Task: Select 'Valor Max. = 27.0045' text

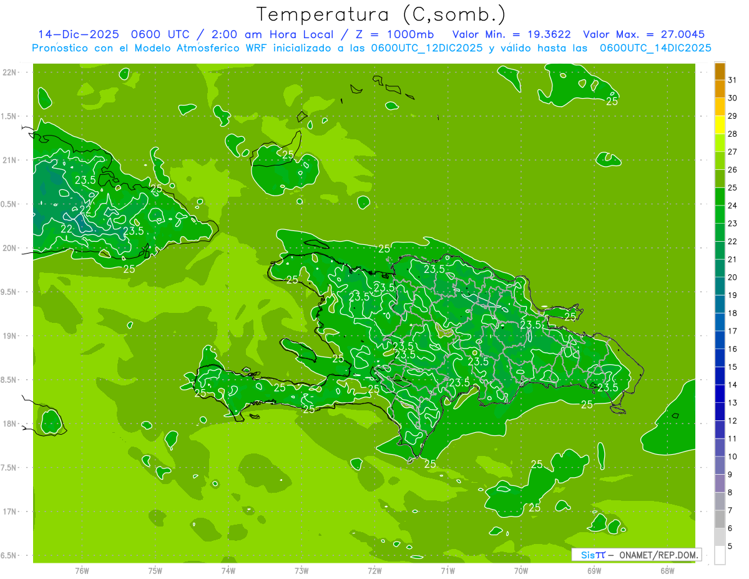Action: 643,34
